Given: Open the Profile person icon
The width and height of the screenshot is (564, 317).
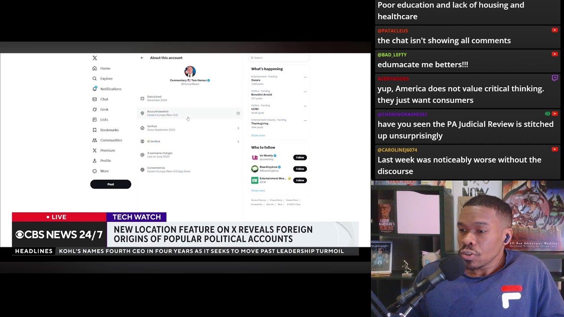Looking at the screenshot, I should tap(95, 161).
